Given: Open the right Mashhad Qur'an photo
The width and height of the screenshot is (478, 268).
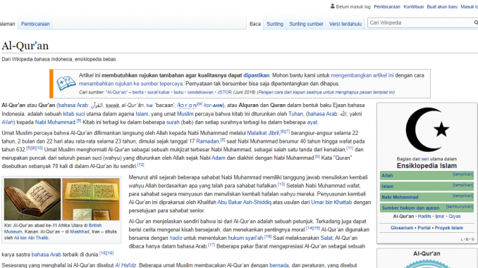Looking at the screenshot, I should [91, 199].
